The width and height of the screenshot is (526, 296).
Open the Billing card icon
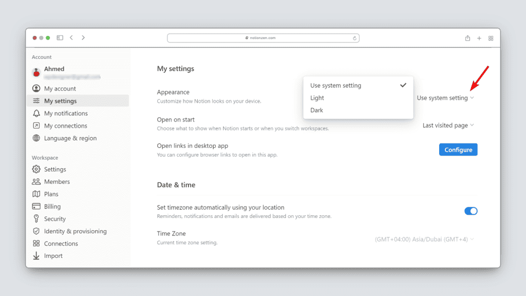pos(36,206)
